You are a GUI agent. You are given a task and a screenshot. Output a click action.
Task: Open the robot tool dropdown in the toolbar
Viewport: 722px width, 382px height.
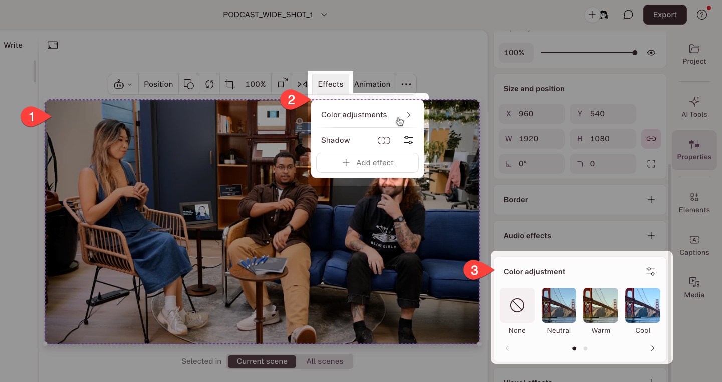click(x=123, y=84)
